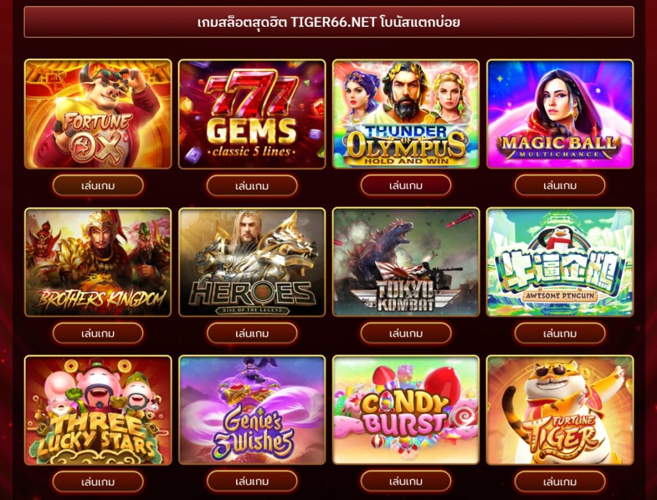Play Fortune Tiger via its เล่นเกม button
The width and height of the screenshot is (657, 500).
point(559,481)
